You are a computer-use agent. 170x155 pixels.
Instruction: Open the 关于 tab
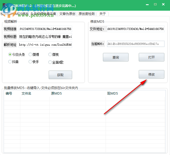click(102, 14)
